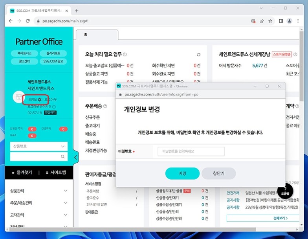This screenshot has width=308, height=239.
Task: Click the main window vertical scrollbar
Action: [x=302, y=66]
